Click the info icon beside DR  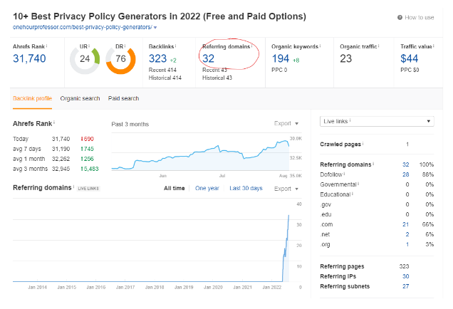coord(125,46)
